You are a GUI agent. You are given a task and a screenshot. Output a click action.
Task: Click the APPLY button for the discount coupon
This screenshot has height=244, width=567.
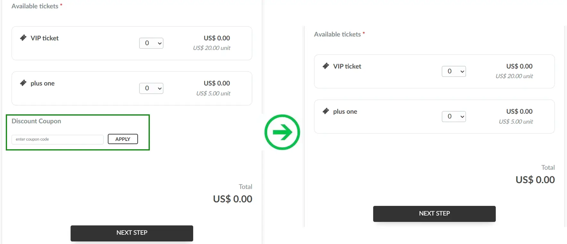click(x=123, y=139)
